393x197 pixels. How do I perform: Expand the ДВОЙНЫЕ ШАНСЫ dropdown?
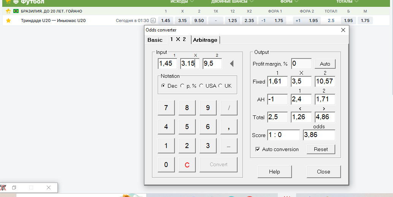[x=231, y=2]
